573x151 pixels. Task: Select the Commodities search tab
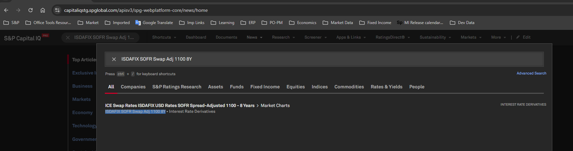349,87
